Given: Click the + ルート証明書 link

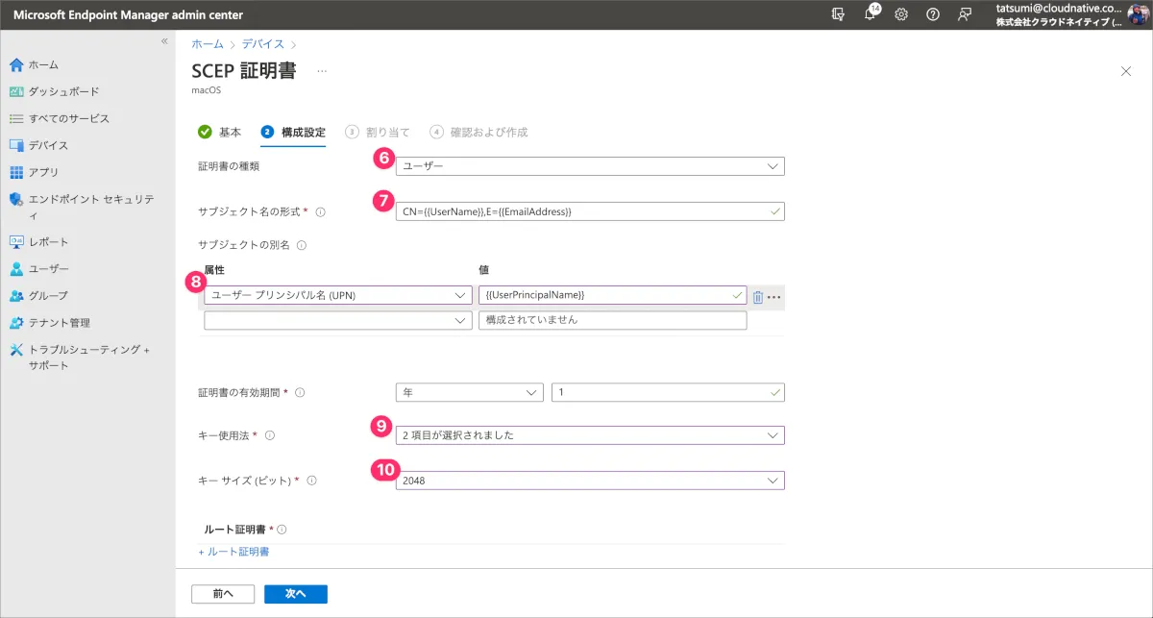Looking at the screenshot, I should [233, 552].
